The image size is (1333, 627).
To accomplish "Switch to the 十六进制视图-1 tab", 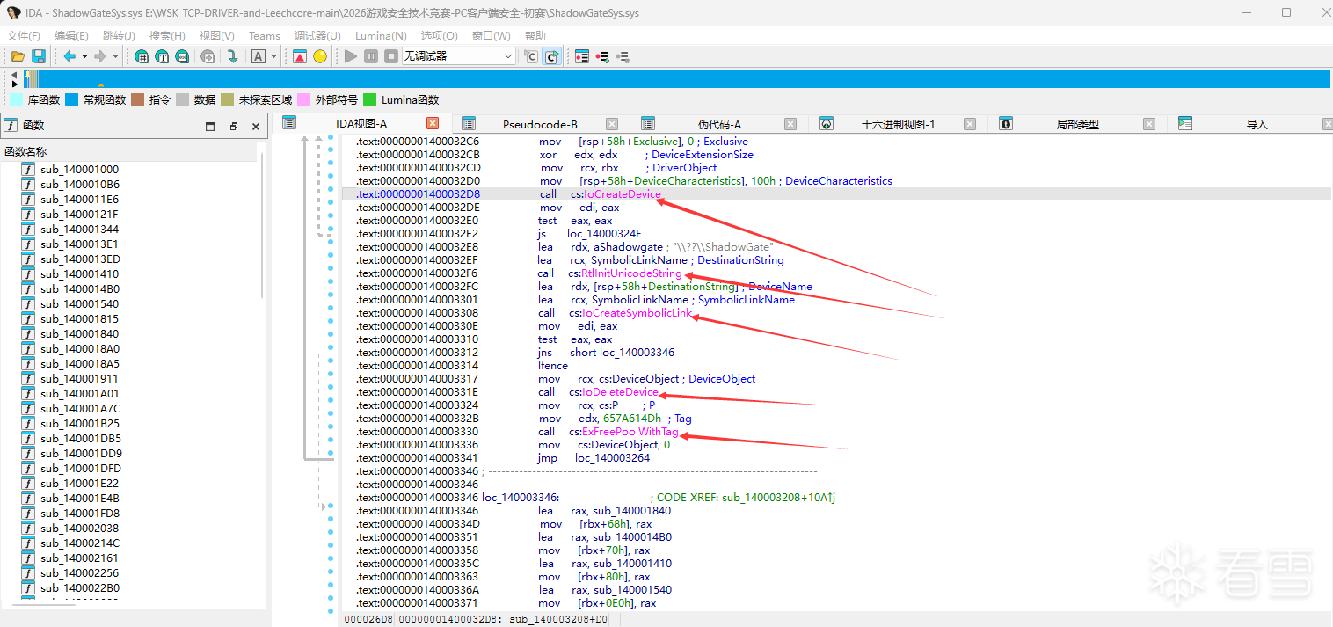I will click(x=899, y=124).
